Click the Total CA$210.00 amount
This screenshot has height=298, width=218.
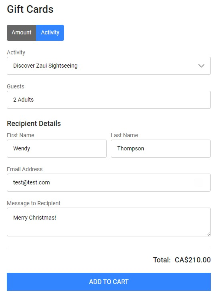click(193, 260)
